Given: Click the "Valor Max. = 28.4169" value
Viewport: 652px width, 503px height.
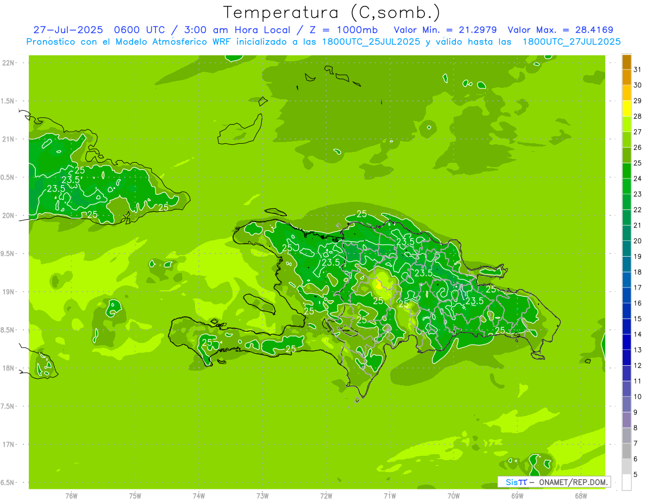Looking at the screenshot, I should [561, 30].
